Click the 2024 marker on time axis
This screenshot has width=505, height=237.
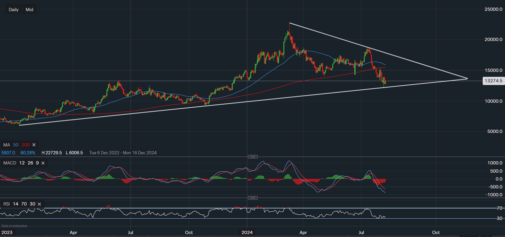pos(247,232)
